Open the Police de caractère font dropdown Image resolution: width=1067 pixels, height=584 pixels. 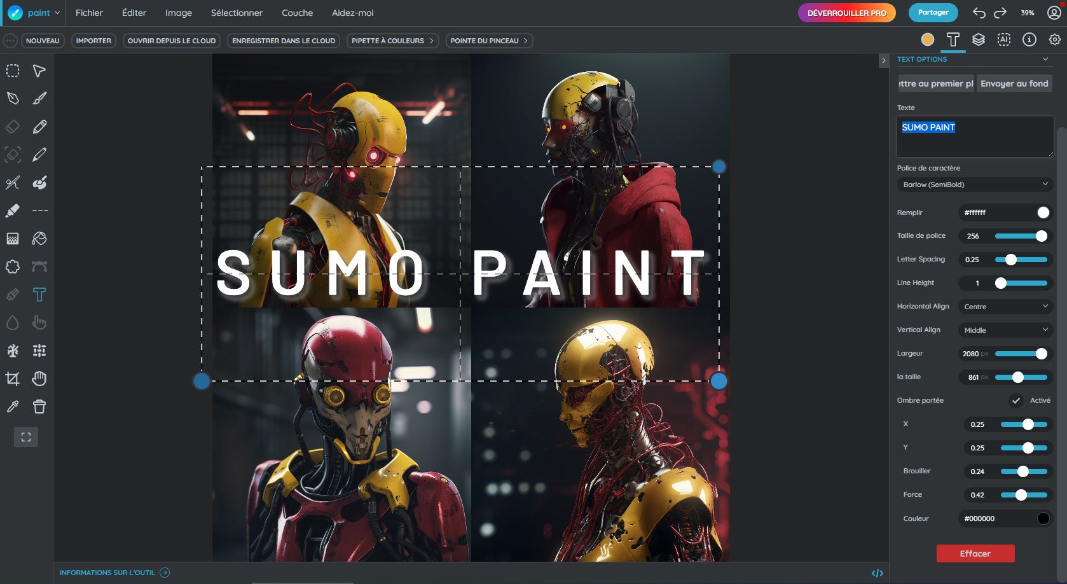tap(975, 184)
